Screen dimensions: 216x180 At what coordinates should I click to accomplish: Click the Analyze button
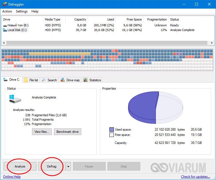[20, 166]
